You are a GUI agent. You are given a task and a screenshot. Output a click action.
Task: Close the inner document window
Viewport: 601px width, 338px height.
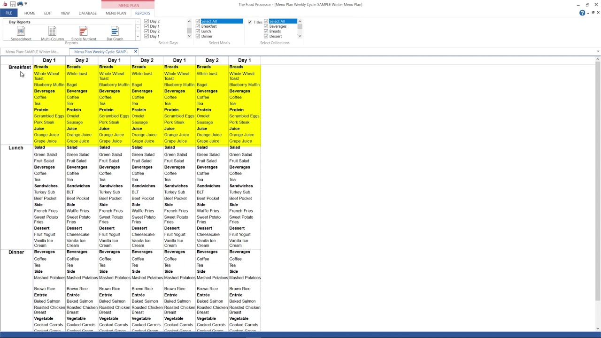click(x=598, y=13)
